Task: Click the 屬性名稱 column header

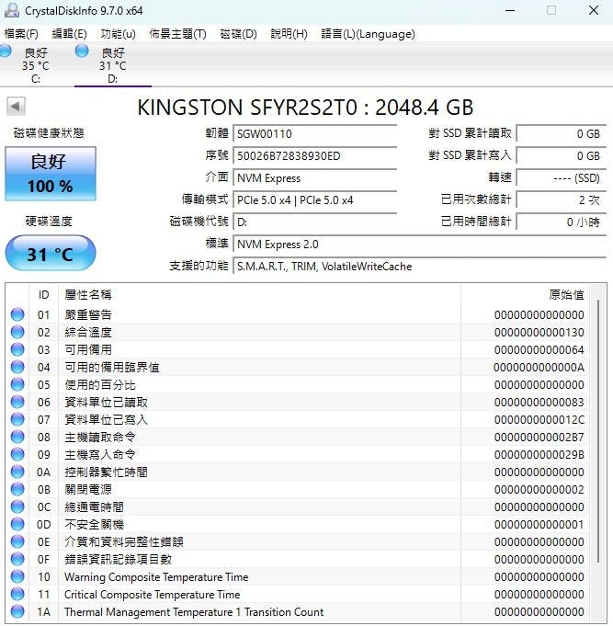Action: pos(87,295)
